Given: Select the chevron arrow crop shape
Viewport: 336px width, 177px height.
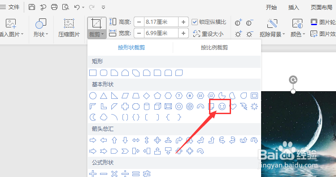Looking at the screenshot, I should click(x=125, y=151).
